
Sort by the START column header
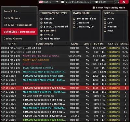[12, 44]
